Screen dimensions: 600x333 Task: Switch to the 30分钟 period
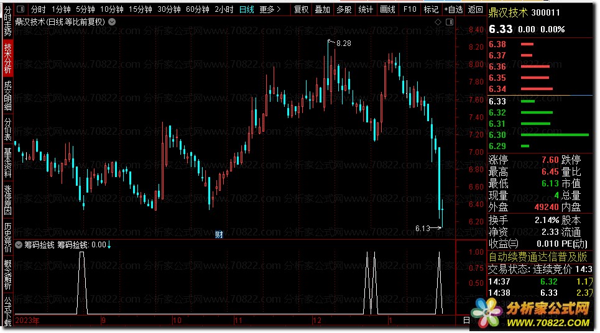(x=168, y=9)
